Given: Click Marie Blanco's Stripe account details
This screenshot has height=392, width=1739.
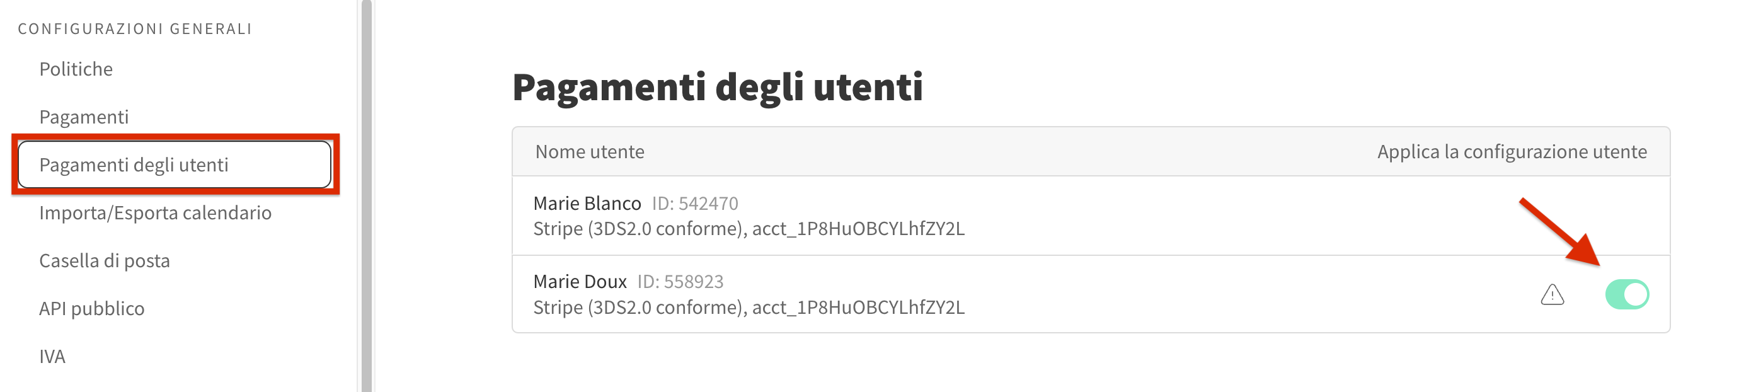Looking at the screenshot, I should tap(749, 229).
